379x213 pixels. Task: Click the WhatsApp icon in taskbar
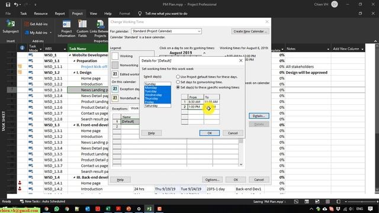57,209
